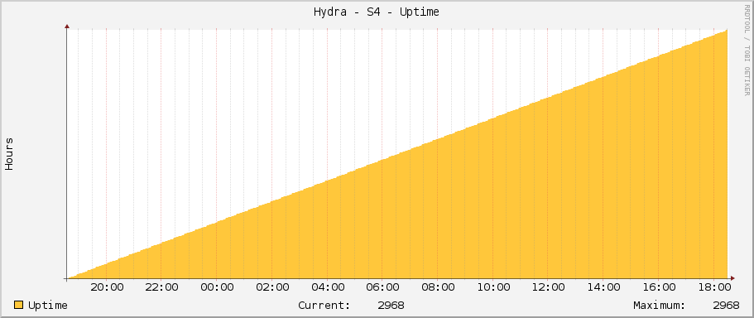Click the 22:00 time axis label

pos(161,287)
